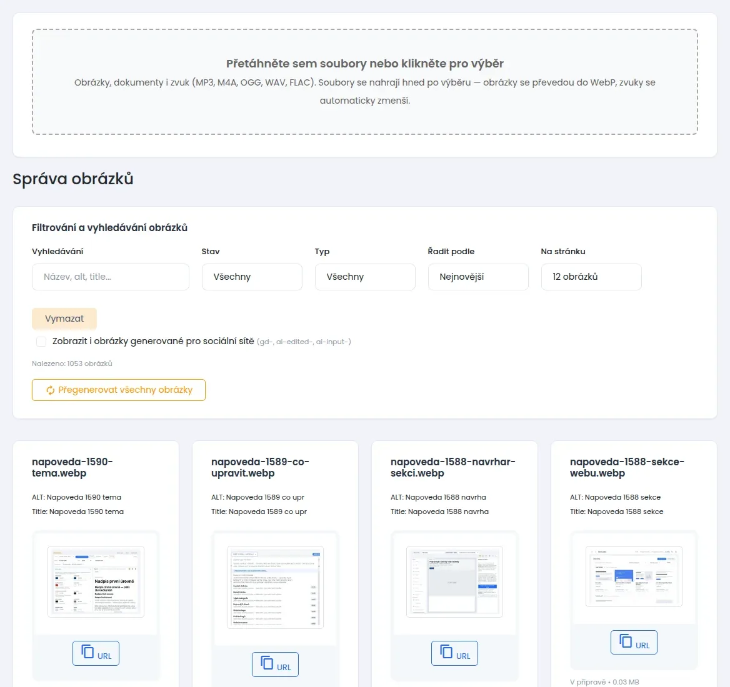Open the napoveda-1590-tema.webp thumbnail preview
Viewport: 730px width, 687px height.
click(x=96, y=582)
